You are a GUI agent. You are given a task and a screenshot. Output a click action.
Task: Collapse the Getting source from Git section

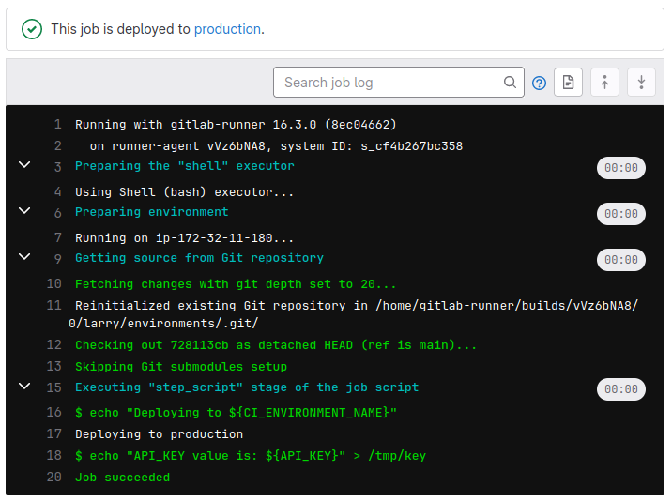coord(24,256)
